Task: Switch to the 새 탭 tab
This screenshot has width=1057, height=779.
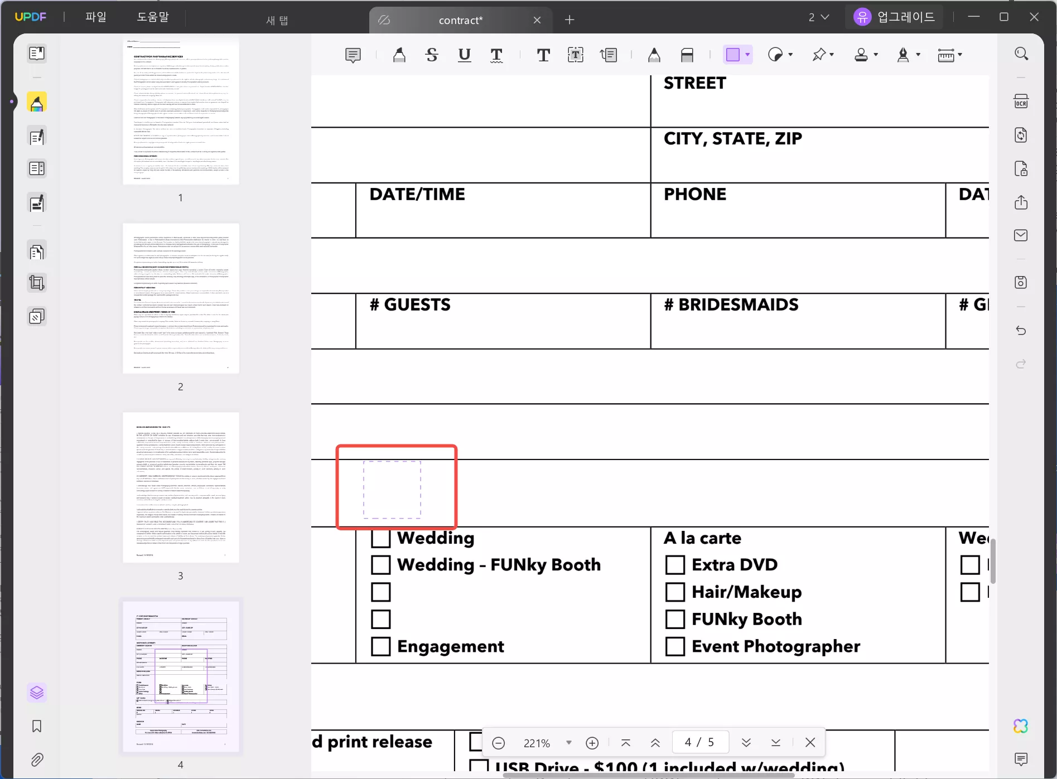Action: click(277, 20)
